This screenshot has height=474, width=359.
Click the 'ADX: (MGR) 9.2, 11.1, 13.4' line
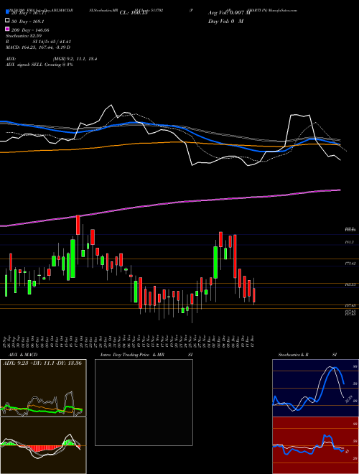[52, 59]
